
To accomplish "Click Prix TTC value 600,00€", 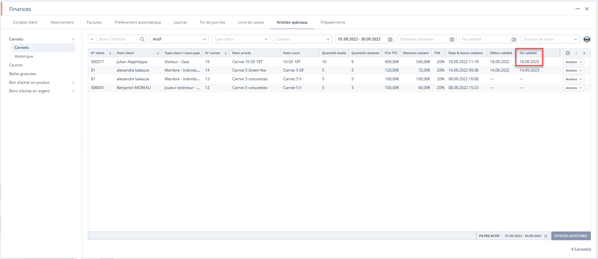I will click(392, 62).
